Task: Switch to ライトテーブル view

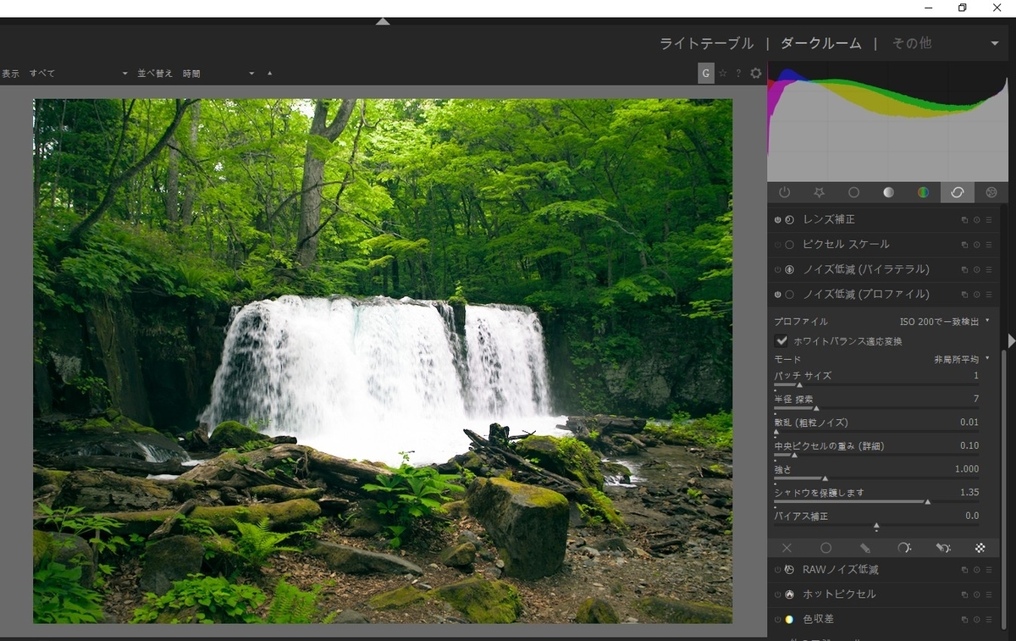Action: pyautogui.click(x=707, y=43)
